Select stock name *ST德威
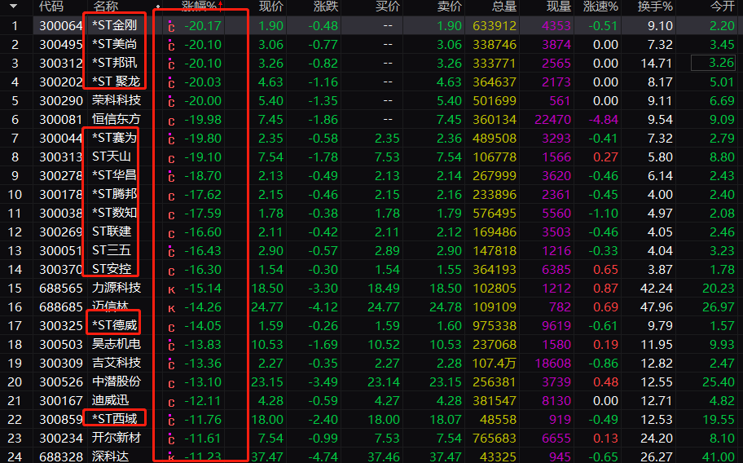The height and width of the screenshot is (463, 743). pos(114,325)
